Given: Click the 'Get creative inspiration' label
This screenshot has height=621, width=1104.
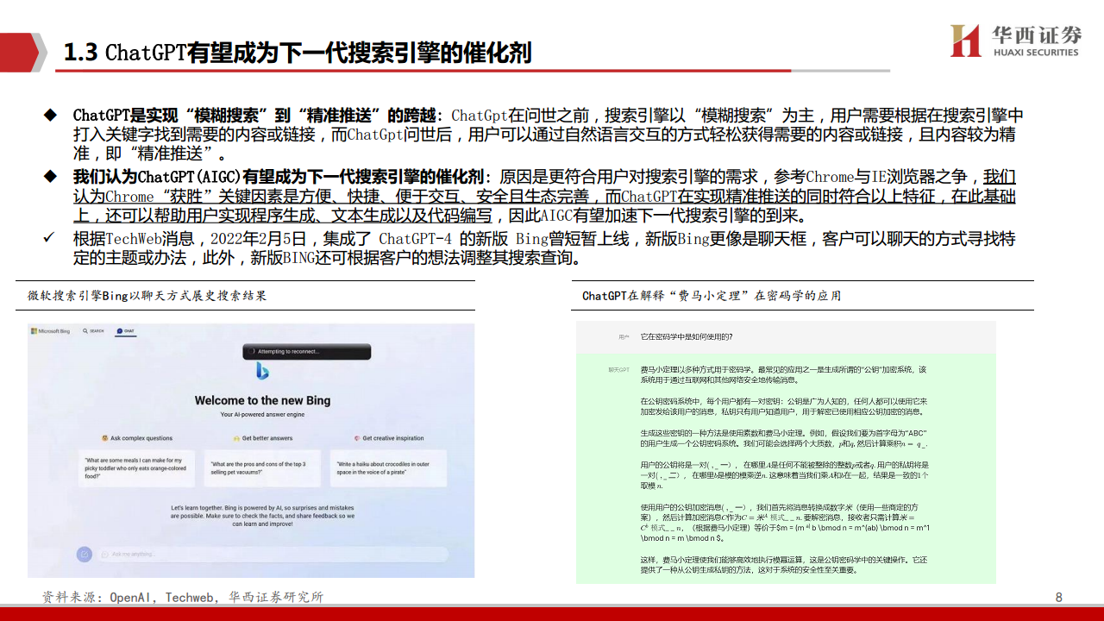Looking at the screenshot, I should [x=393, y=438].
